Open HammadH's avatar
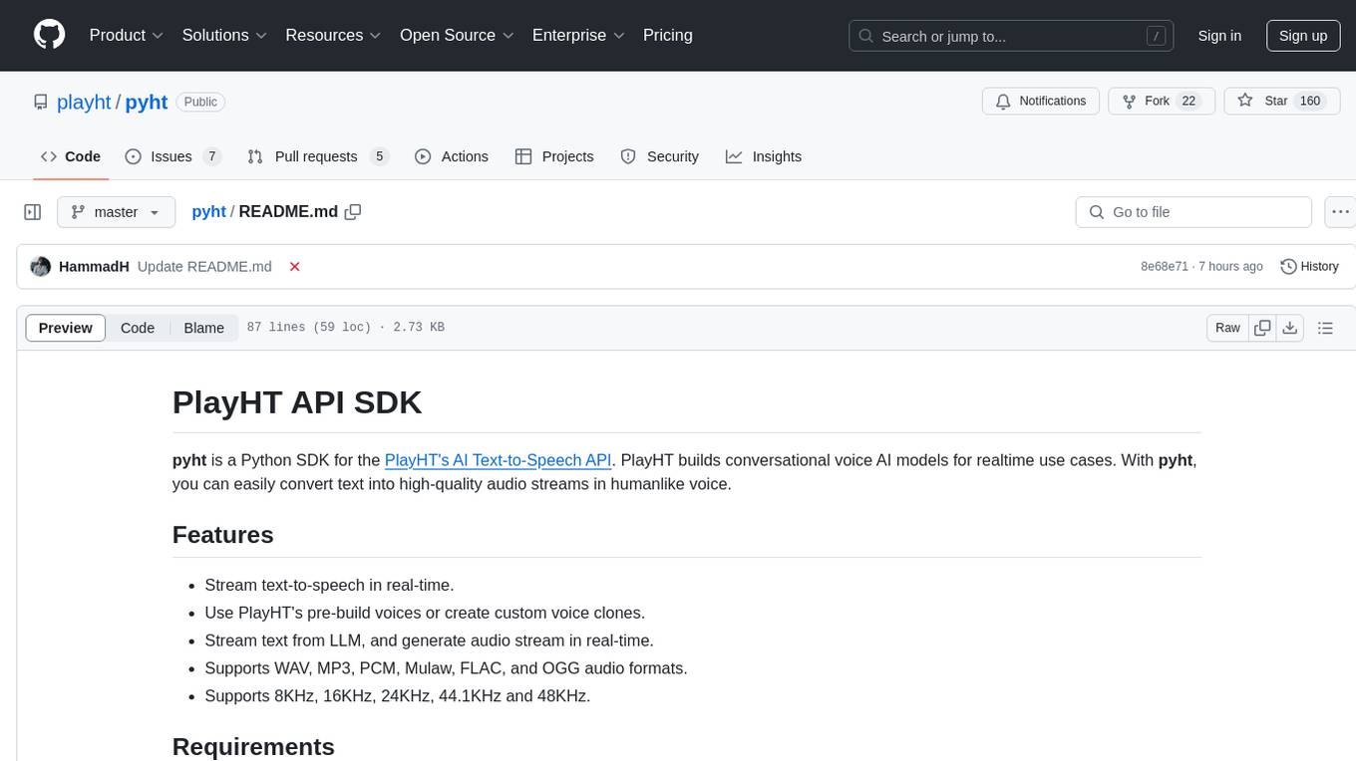Viewport: 1356px width, 761px height. pos(40,267)
